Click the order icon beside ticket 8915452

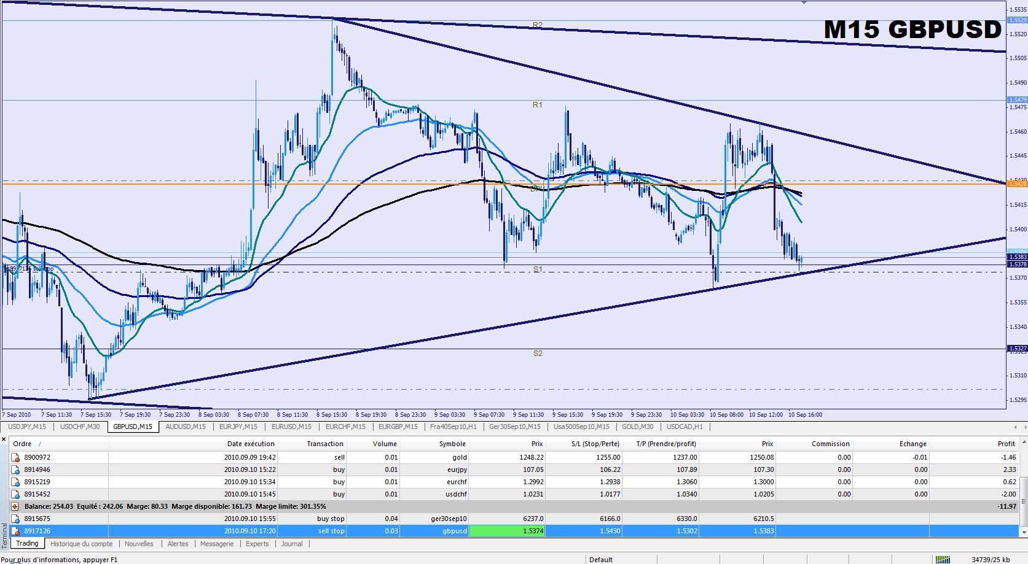(x=15, y=494)
